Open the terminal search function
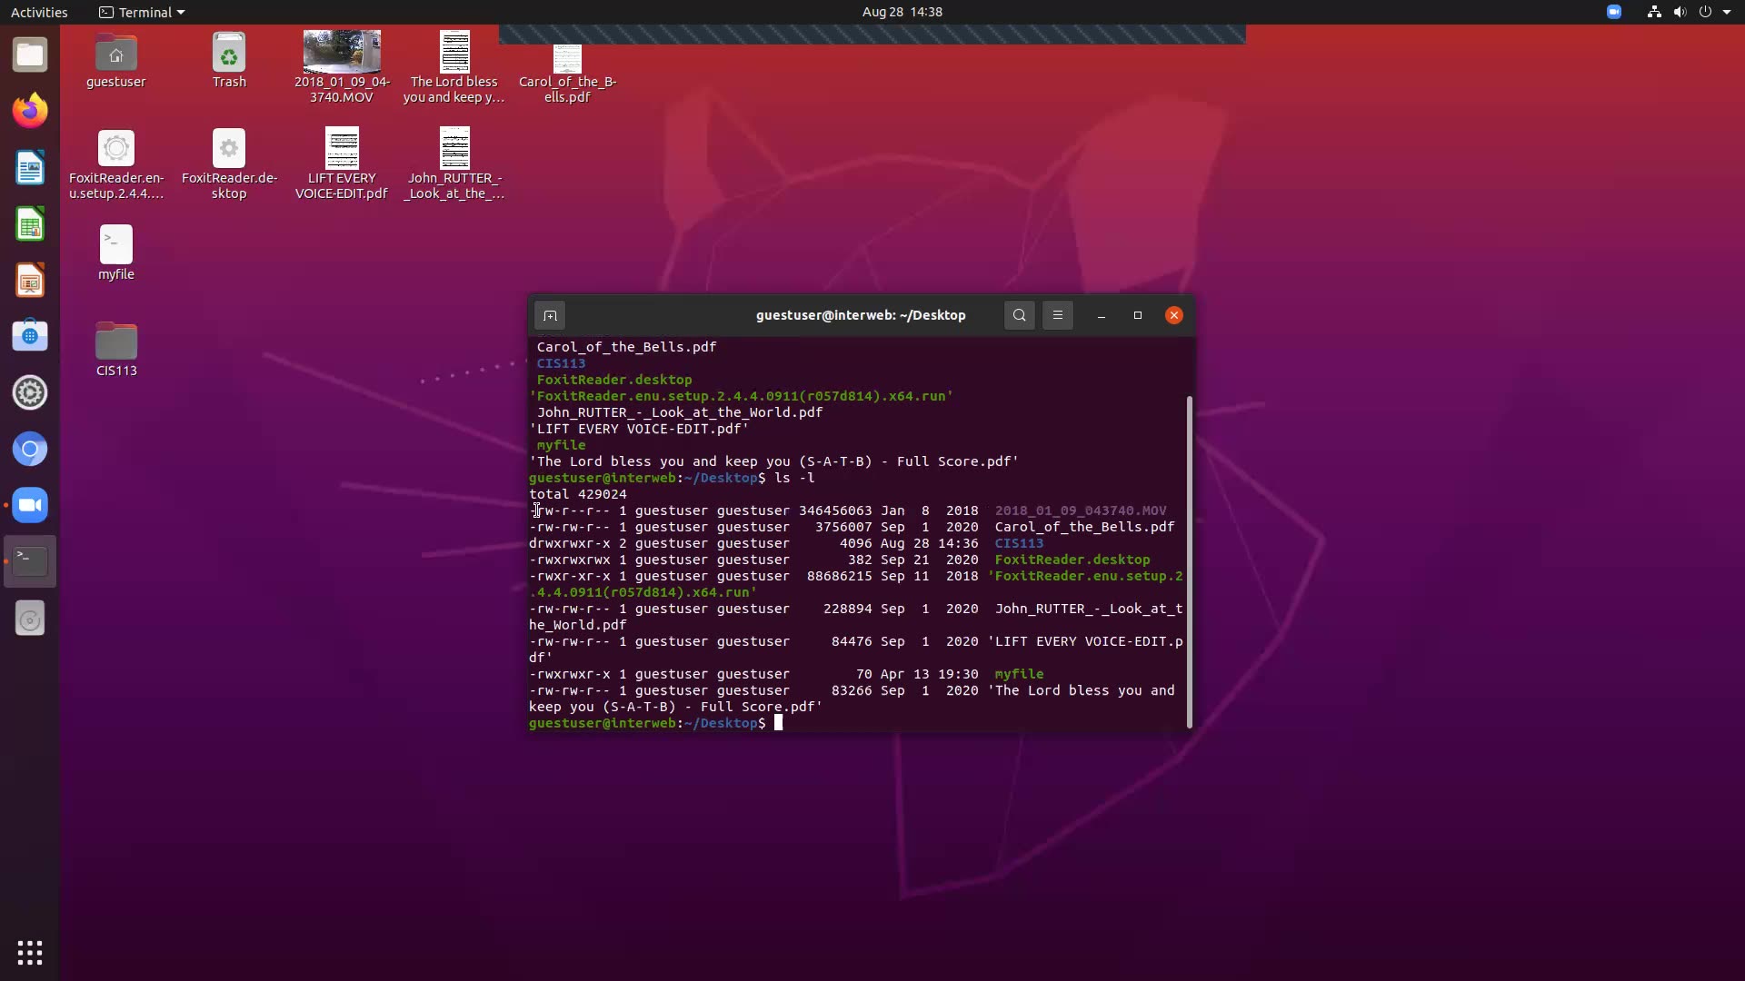This screenshot has width=1745, height=981. [x=1019, y=315]
